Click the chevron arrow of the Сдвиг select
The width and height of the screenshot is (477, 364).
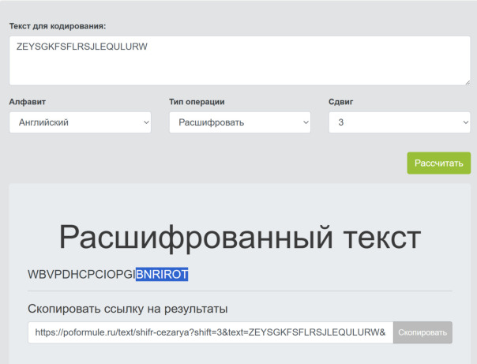pyautogui.click(x=464, y=122)
